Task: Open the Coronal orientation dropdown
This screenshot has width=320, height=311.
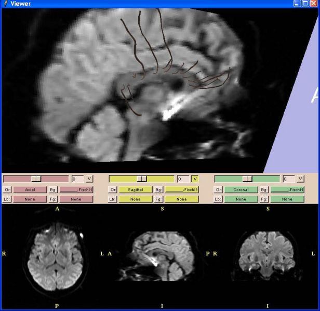Action: [x=241, y=190]
